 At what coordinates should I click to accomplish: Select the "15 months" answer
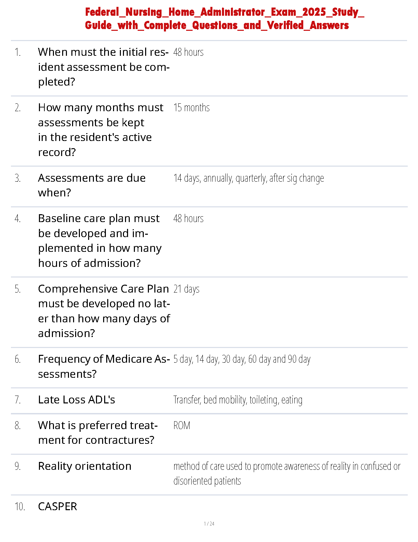[191, 108]
